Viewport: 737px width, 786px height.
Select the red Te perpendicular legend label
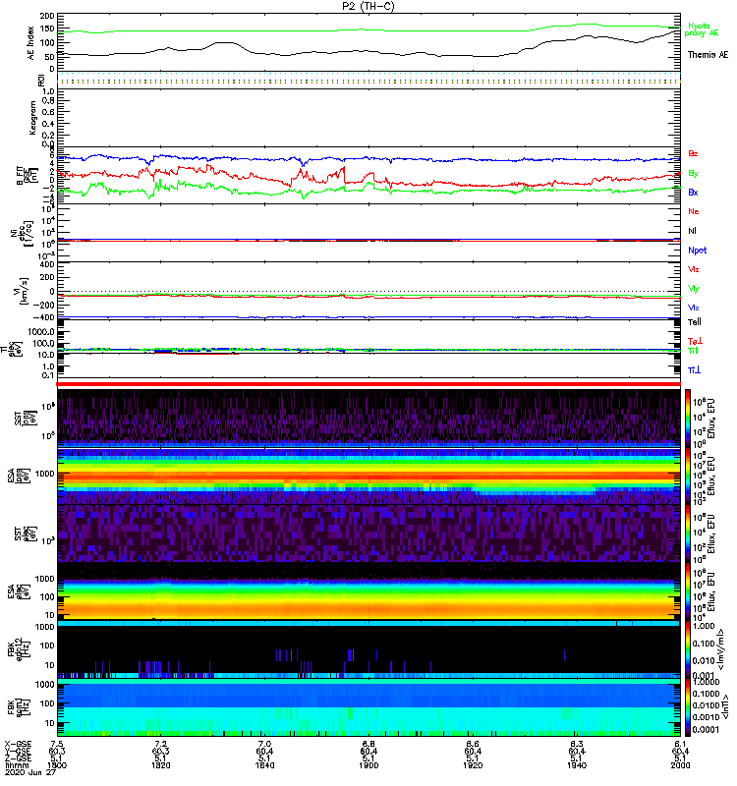coord(695,341)
